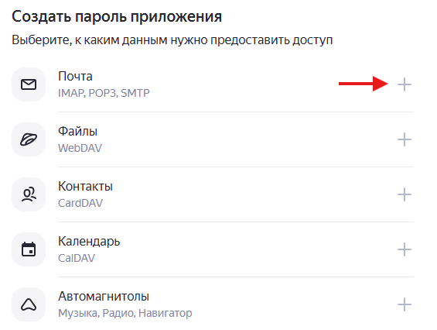Click the envelope icon for Почта
The width and height of the screenshot is (437, 330).
(x=29, y=84)
